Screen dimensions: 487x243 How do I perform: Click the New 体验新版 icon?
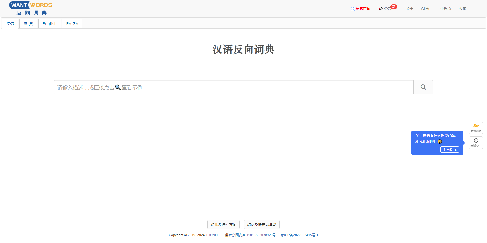pyautogui.click(x=476, y=128)
